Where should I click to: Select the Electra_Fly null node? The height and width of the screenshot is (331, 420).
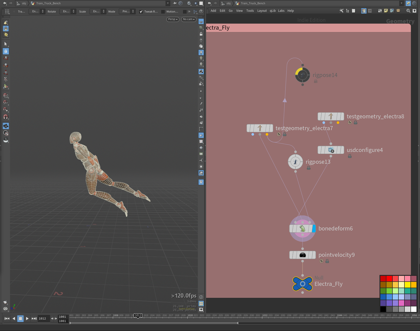point(302,284)
